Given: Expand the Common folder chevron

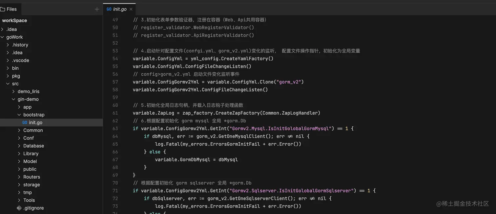Looking at the screenshot, I should pos(19,131).
